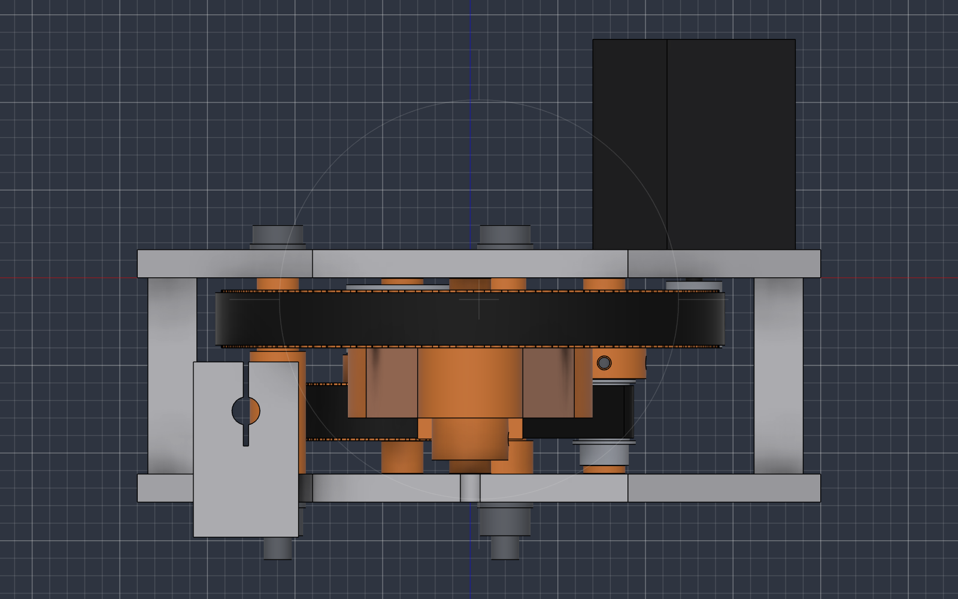
Task: Click the set screw on the orange collar
Action: pos(604,362)
